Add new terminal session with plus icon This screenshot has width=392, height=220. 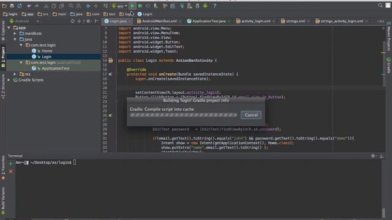[10, 164]
